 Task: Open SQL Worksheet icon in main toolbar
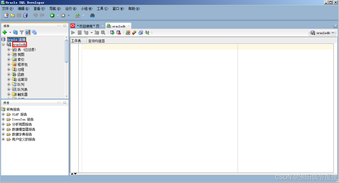click(x=78, y=15)
